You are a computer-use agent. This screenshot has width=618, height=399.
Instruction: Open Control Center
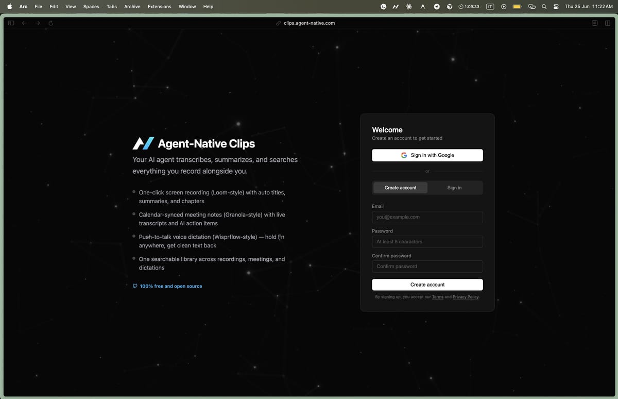pos(556,7)
